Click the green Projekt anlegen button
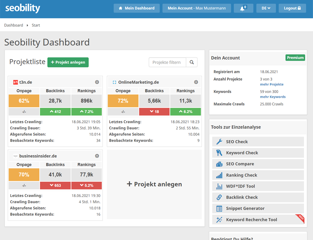313x240 pixels. [68, 62]
